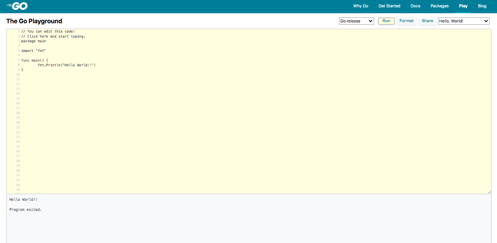Format the code in the editor
497x243 pixels.
[406, 21]
